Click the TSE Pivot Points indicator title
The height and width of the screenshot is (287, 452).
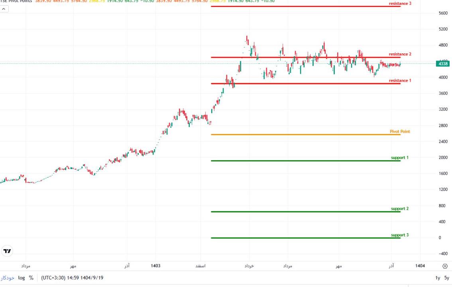point(16,1)
